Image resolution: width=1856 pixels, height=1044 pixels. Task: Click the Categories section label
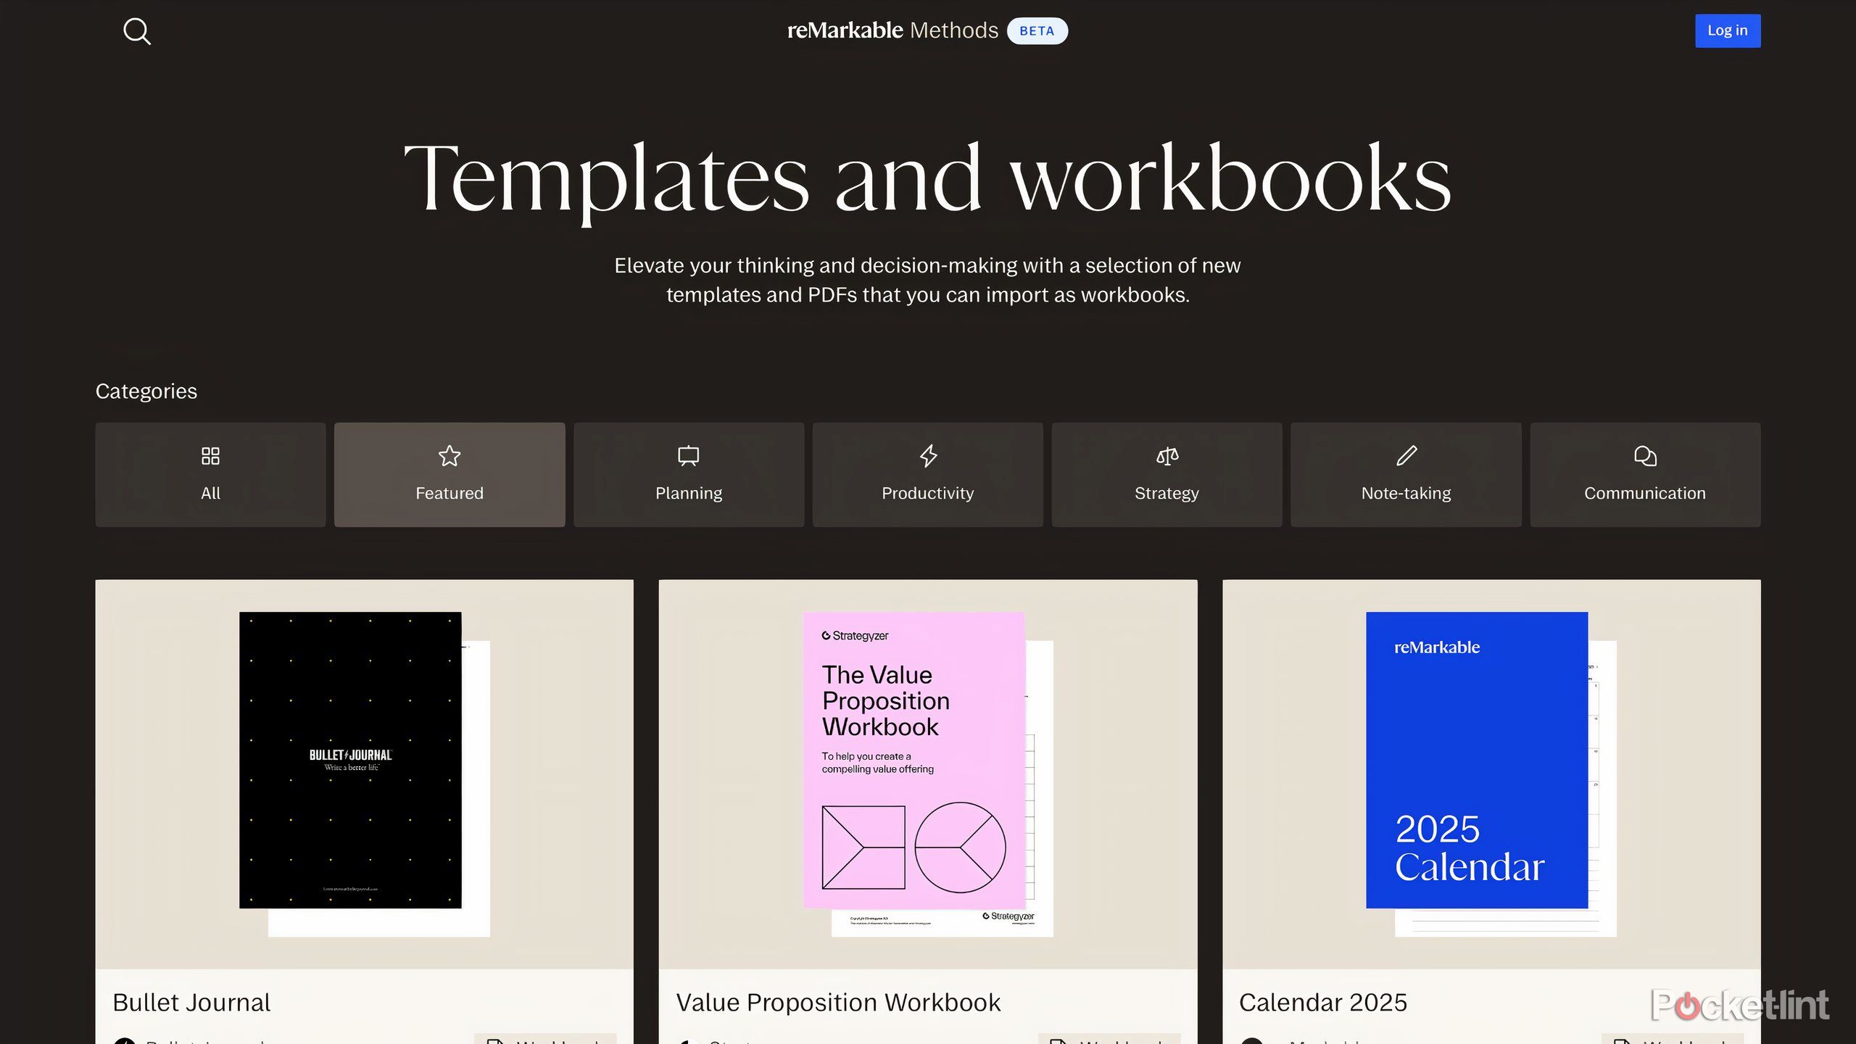point(146,391)
